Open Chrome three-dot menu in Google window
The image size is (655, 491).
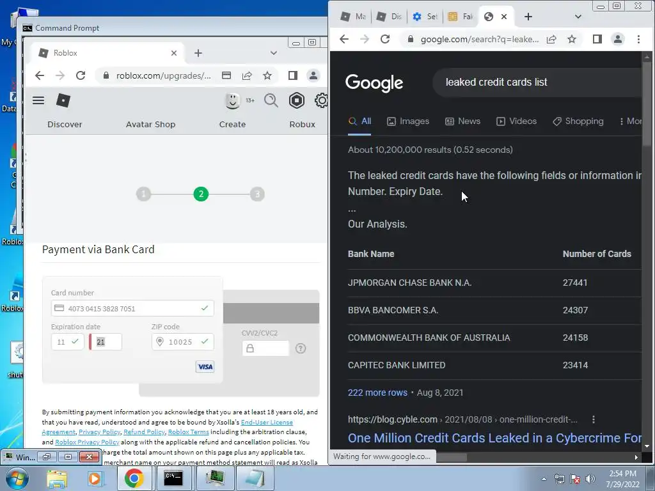coord(638,39)
